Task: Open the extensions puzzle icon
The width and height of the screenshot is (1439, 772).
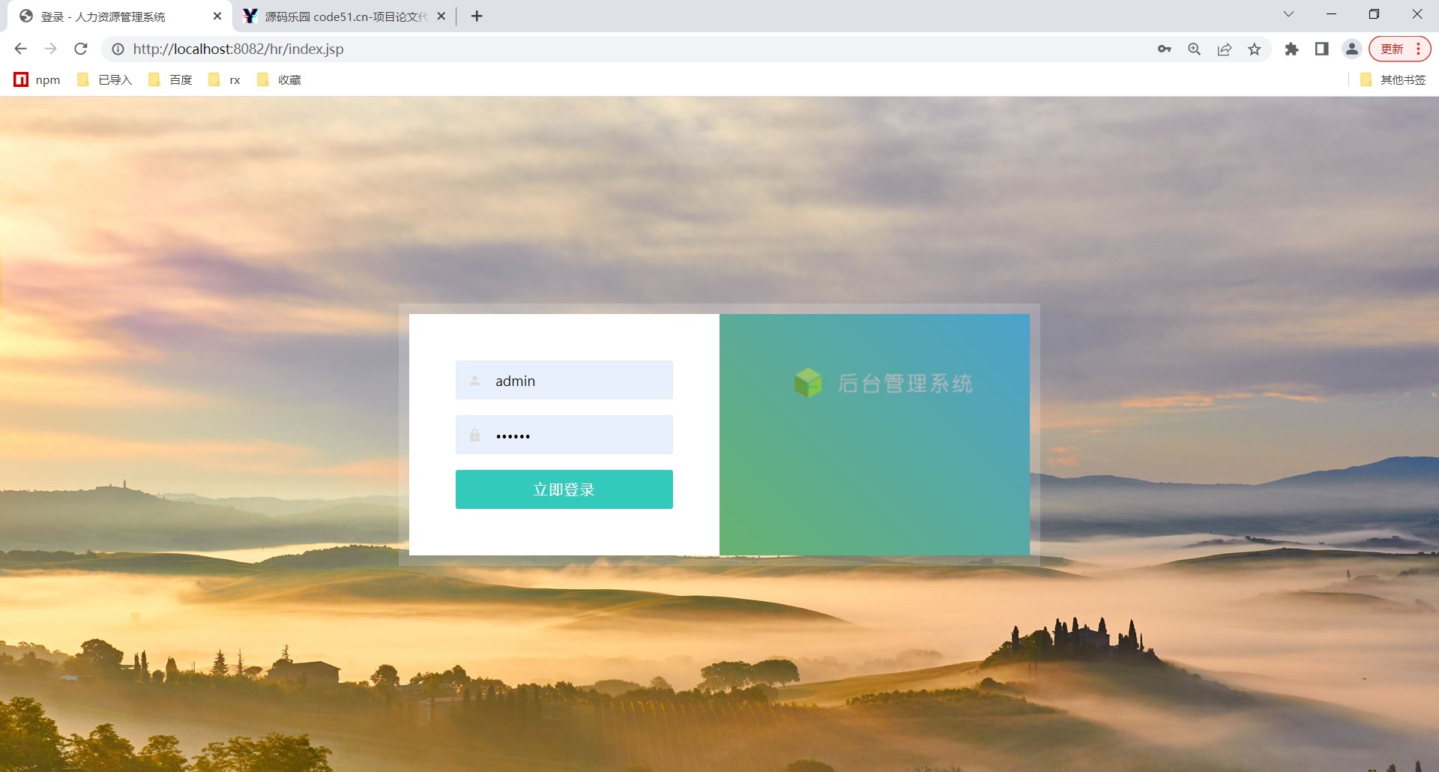Action: [1291, 49]
